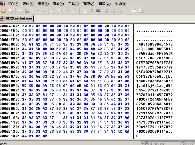The height and width of the screenshot is (145, 195).
Task: Click the rightmost grid toolbar icon
Action: (x=141, y=11)
